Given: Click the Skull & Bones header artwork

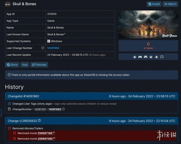Looking at the screenshot, I should [148, 25].
